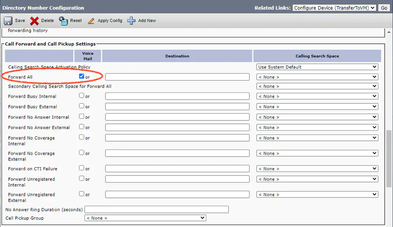Open Forward No Coverage Internal CSS dropdown
The height and width of the screenshot is (227, 393).
pyautogui.click(x=317, y=138)
